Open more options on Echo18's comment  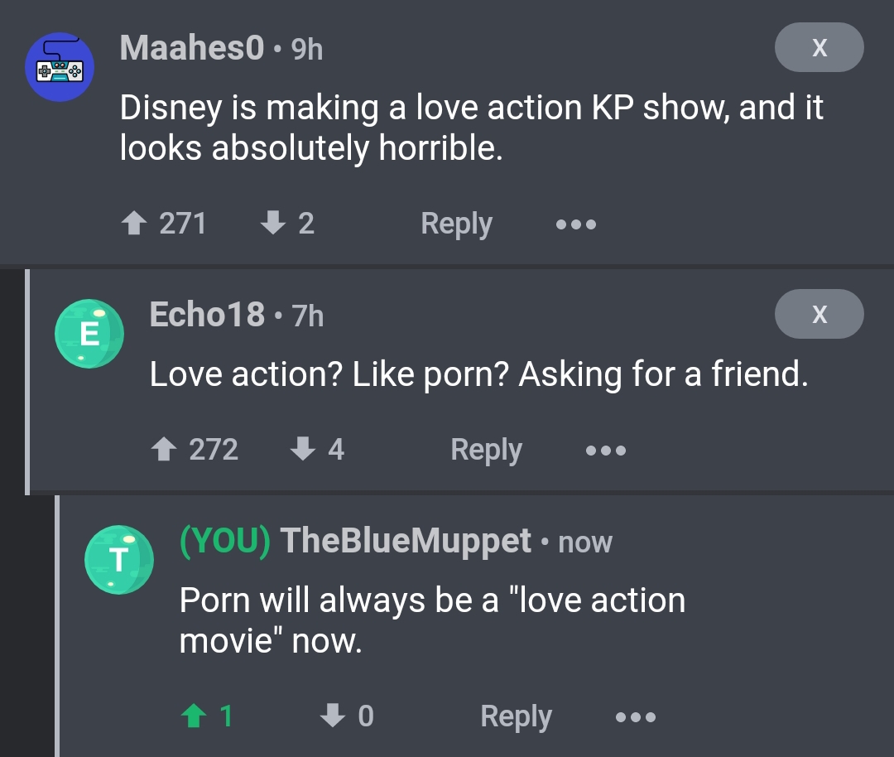coord(605,451)
